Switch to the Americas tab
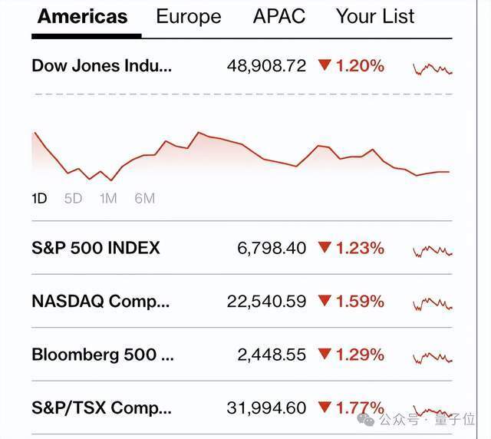Screen dimensions: 491x439 [83, 16]
